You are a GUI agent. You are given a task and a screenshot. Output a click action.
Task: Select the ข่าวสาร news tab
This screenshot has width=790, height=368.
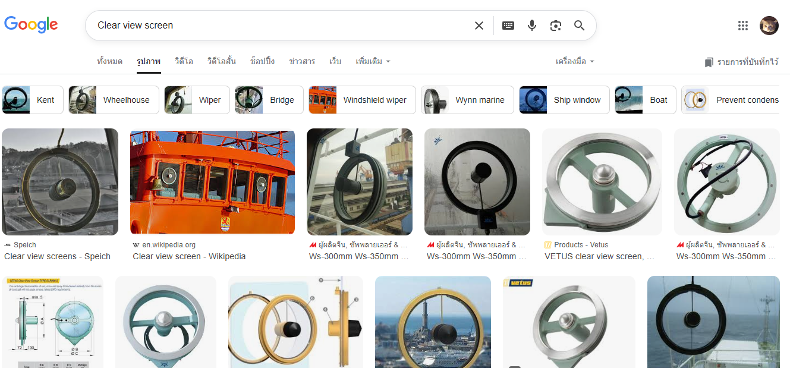[x=302, y=62]
